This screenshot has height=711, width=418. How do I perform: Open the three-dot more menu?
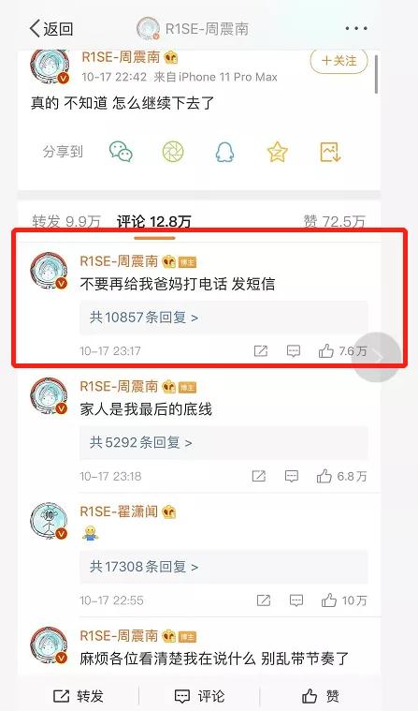pyautogui.click(x=356, y=28)
